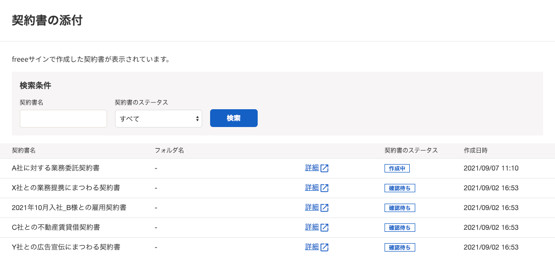Click date 2021/09/07 11:10
Viewport: 555px width, 257px height.
(x=491, y=169)
